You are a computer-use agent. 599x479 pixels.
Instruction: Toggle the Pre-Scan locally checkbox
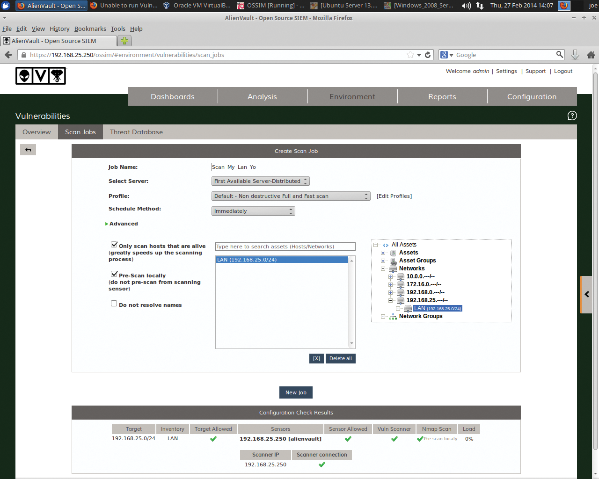114,274
